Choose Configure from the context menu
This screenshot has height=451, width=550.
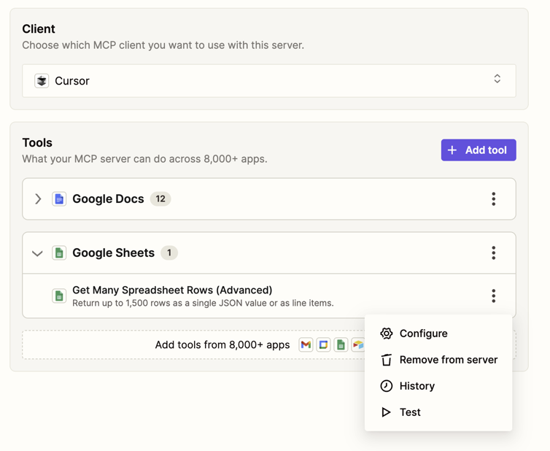(438, 334)
